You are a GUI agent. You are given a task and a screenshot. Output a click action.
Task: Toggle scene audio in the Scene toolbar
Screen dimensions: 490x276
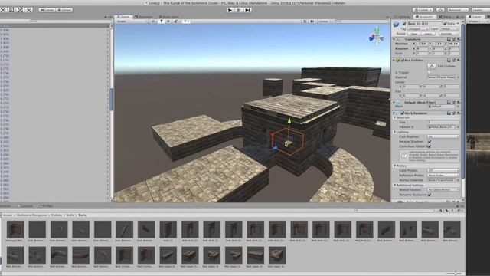pyautogui.click(x=168, y=21)
